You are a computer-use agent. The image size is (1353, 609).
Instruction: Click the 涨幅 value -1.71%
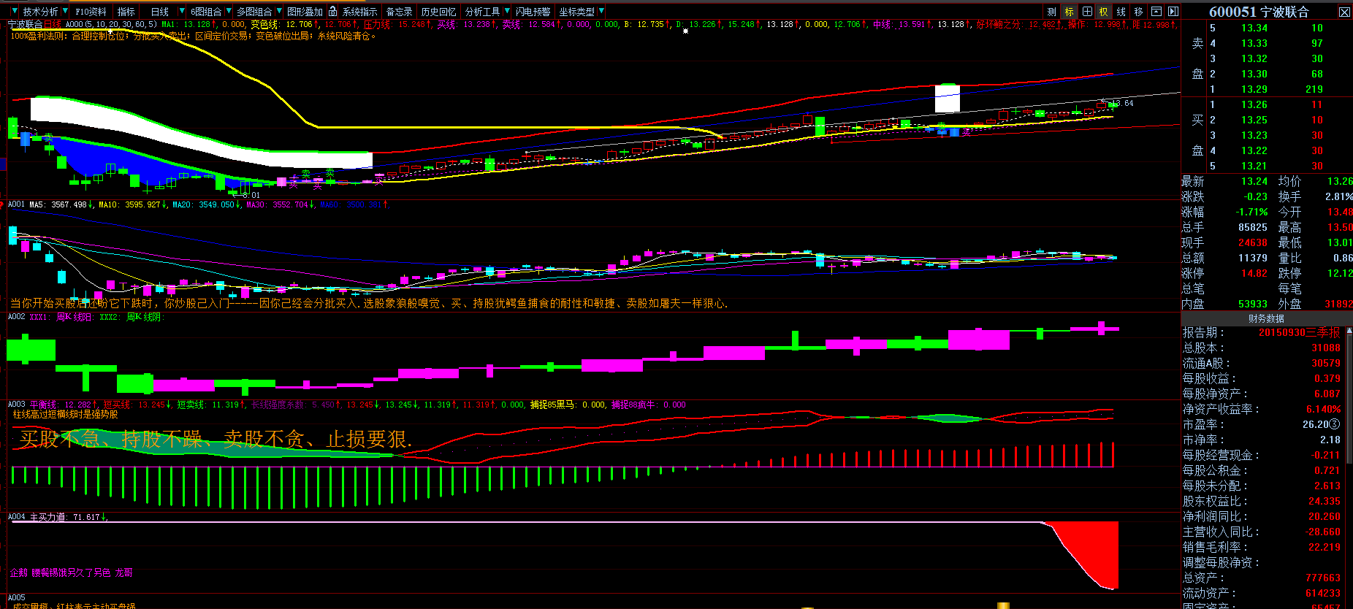click(x=1251, y=212)
